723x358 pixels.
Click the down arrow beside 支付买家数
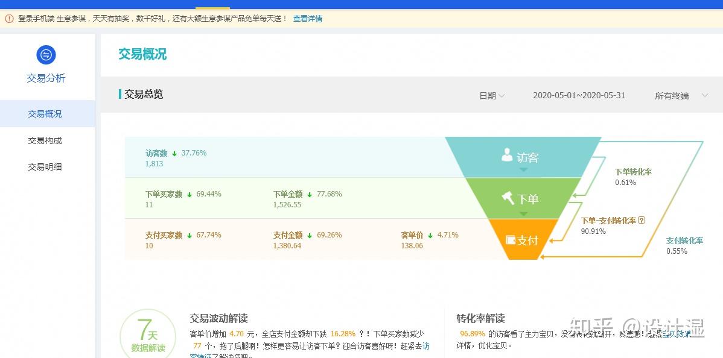pos(190,236)
